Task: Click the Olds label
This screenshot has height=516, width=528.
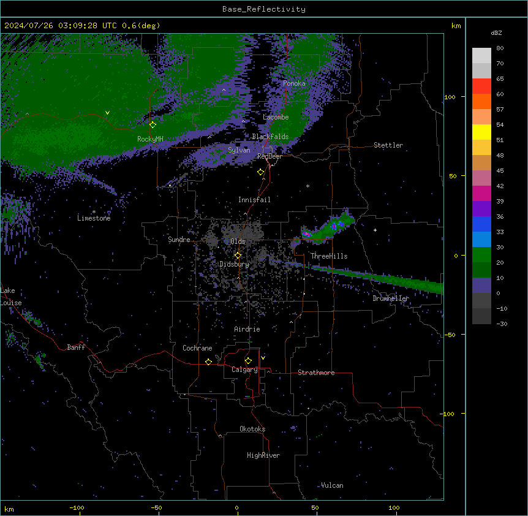Action: [x=238, y=241]
